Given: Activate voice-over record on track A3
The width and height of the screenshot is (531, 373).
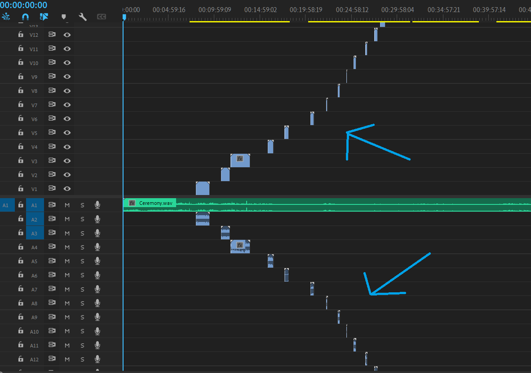Looking at the screenshot, I should [97, 233].
